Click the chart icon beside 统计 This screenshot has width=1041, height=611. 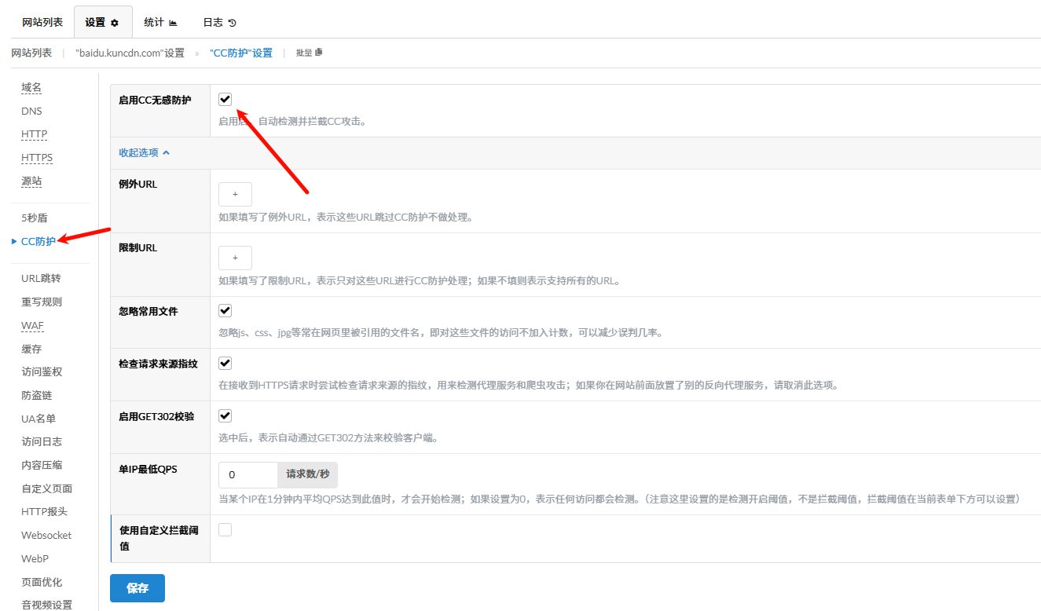pyautogui.click(x=173, y=23)
